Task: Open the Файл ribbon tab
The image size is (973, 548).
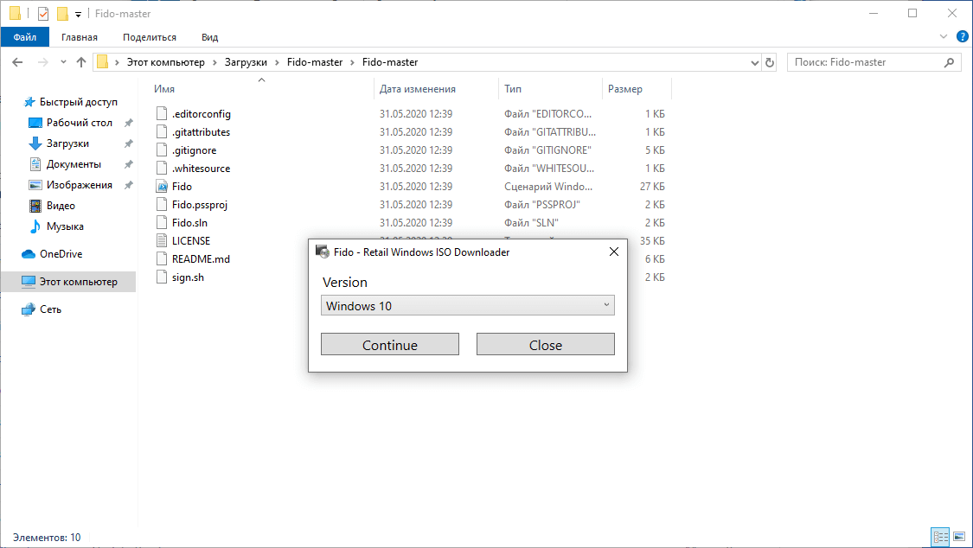Action: (25, 37)
